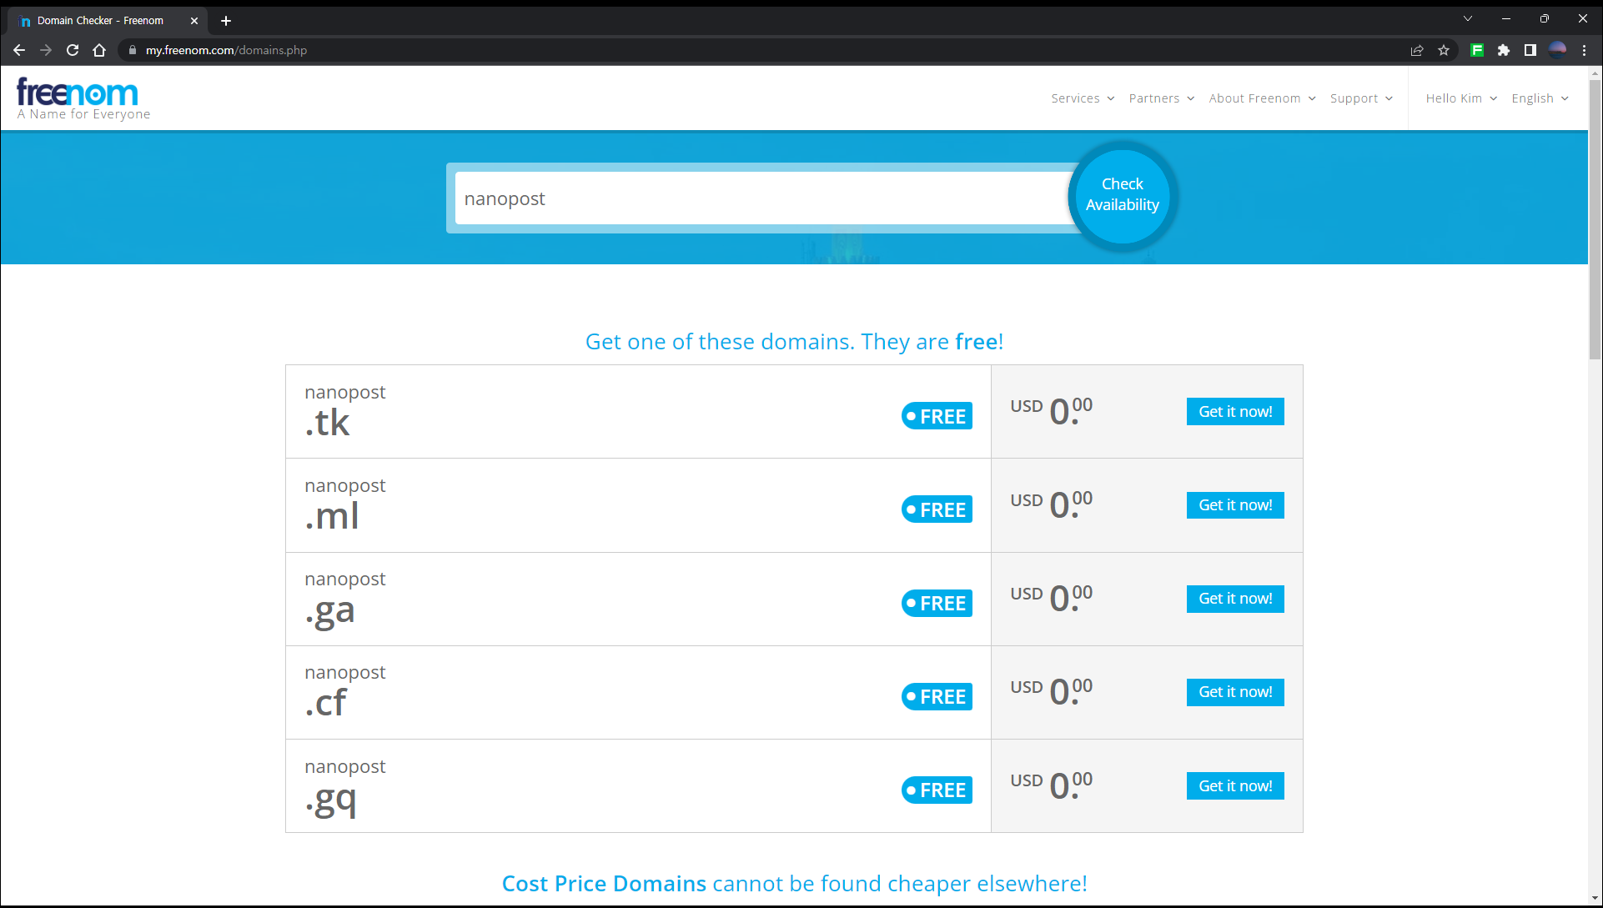Open the extensions puzzle icon

(1504, 50)
